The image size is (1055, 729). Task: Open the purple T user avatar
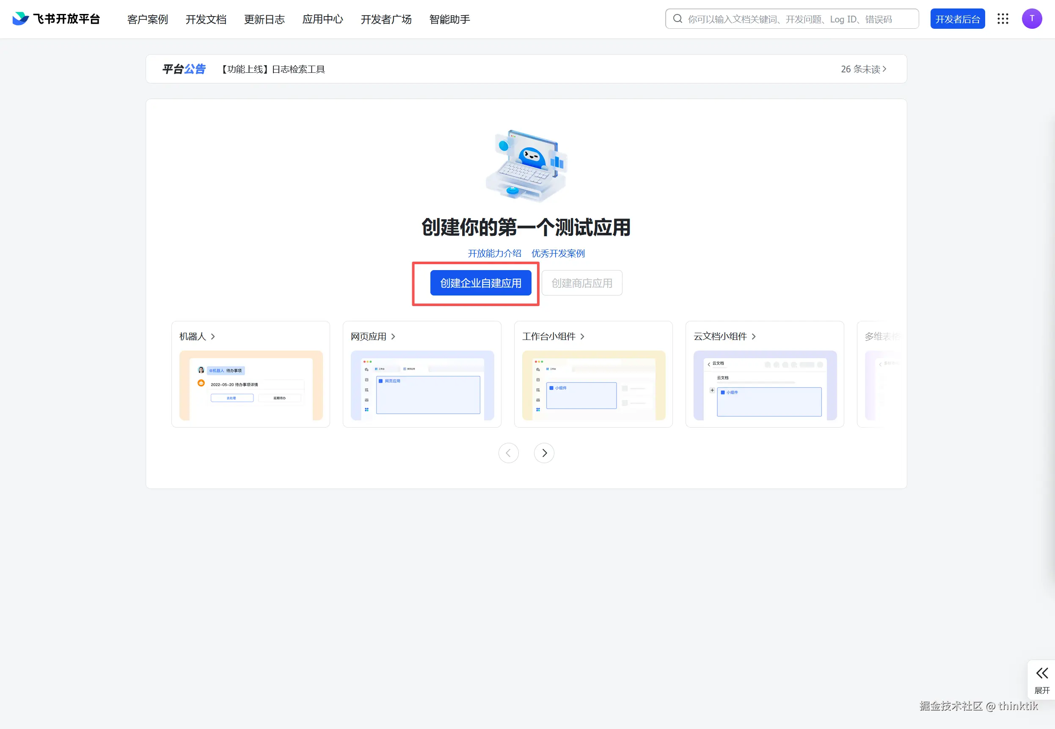coord(1031,19)
